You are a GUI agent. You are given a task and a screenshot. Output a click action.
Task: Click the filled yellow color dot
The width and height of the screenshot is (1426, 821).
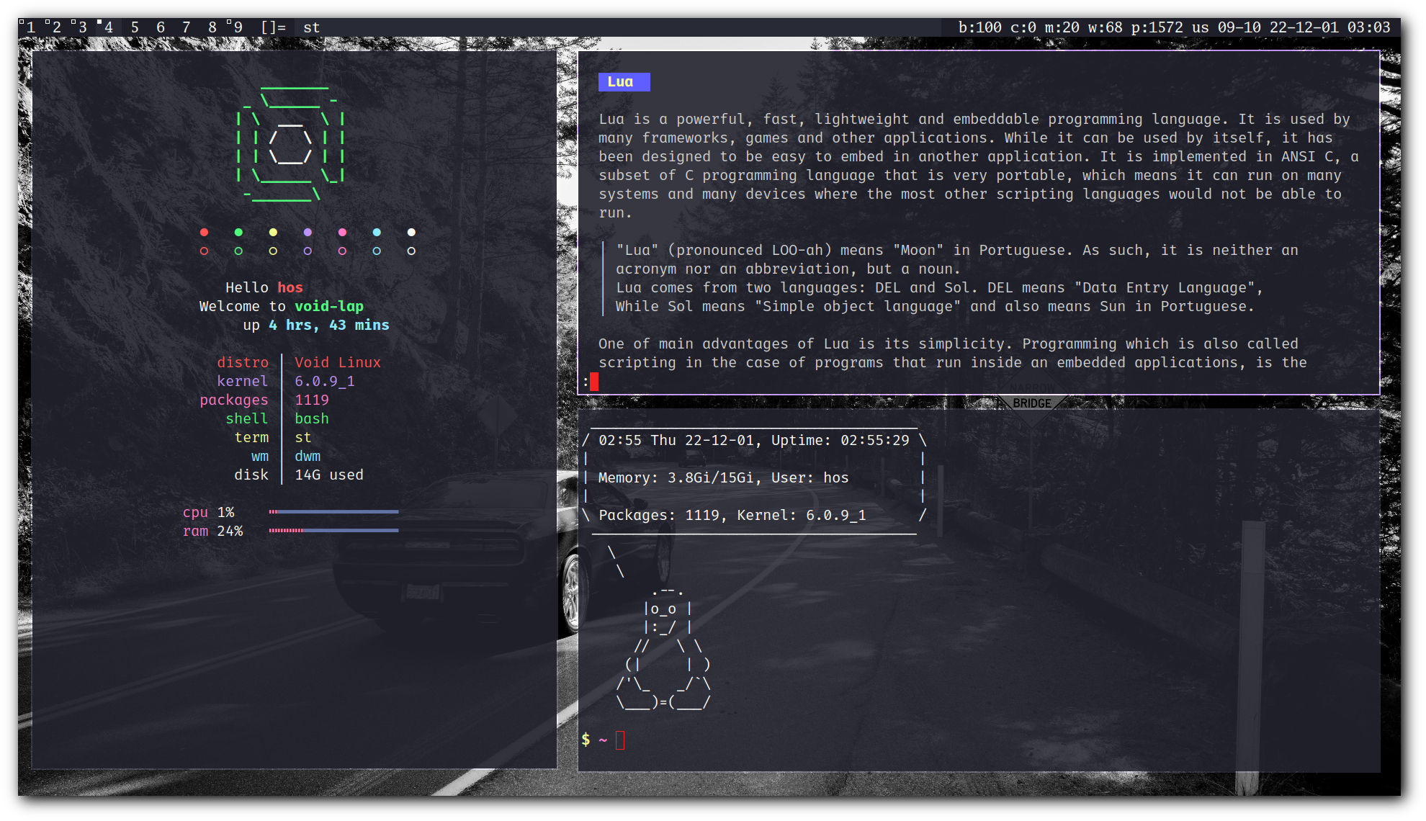pyautogui.click(x=273, y=232)
